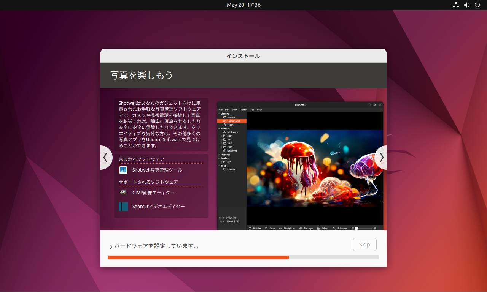Select All Events in Shotwell sidebar
The image size is (487, 292).
[231, 132]
